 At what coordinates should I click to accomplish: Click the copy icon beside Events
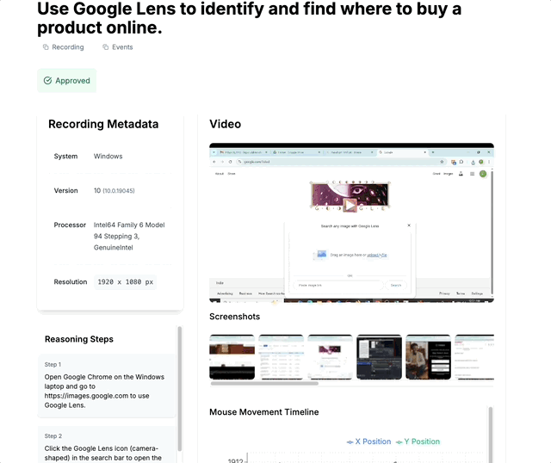click(105, 47)
